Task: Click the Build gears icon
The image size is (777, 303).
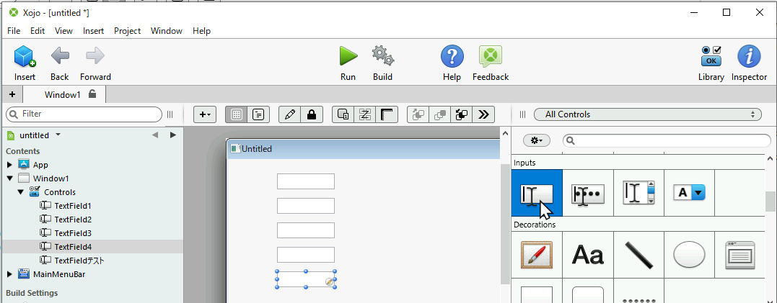Action: pyautogui.click(x=383, y=56)
